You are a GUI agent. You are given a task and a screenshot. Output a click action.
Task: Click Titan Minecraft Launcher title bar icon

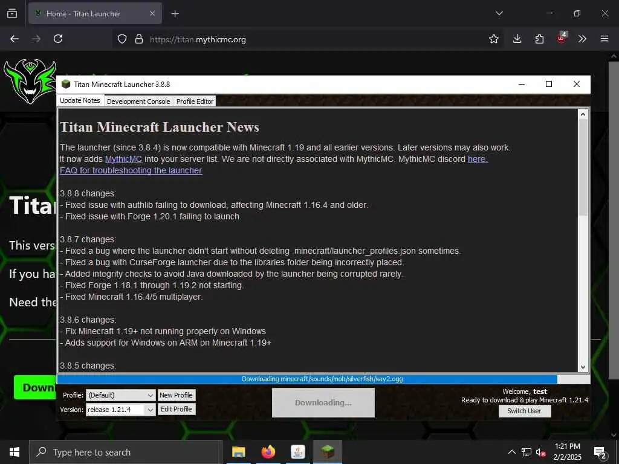point(65,84)
